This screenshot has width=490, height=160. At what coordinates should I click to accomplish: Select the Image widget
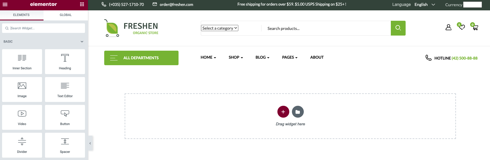pos(22,89)
